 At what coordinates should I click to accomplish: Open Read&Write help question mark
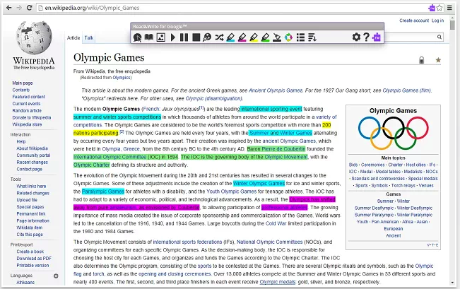[x=367, y=37]
